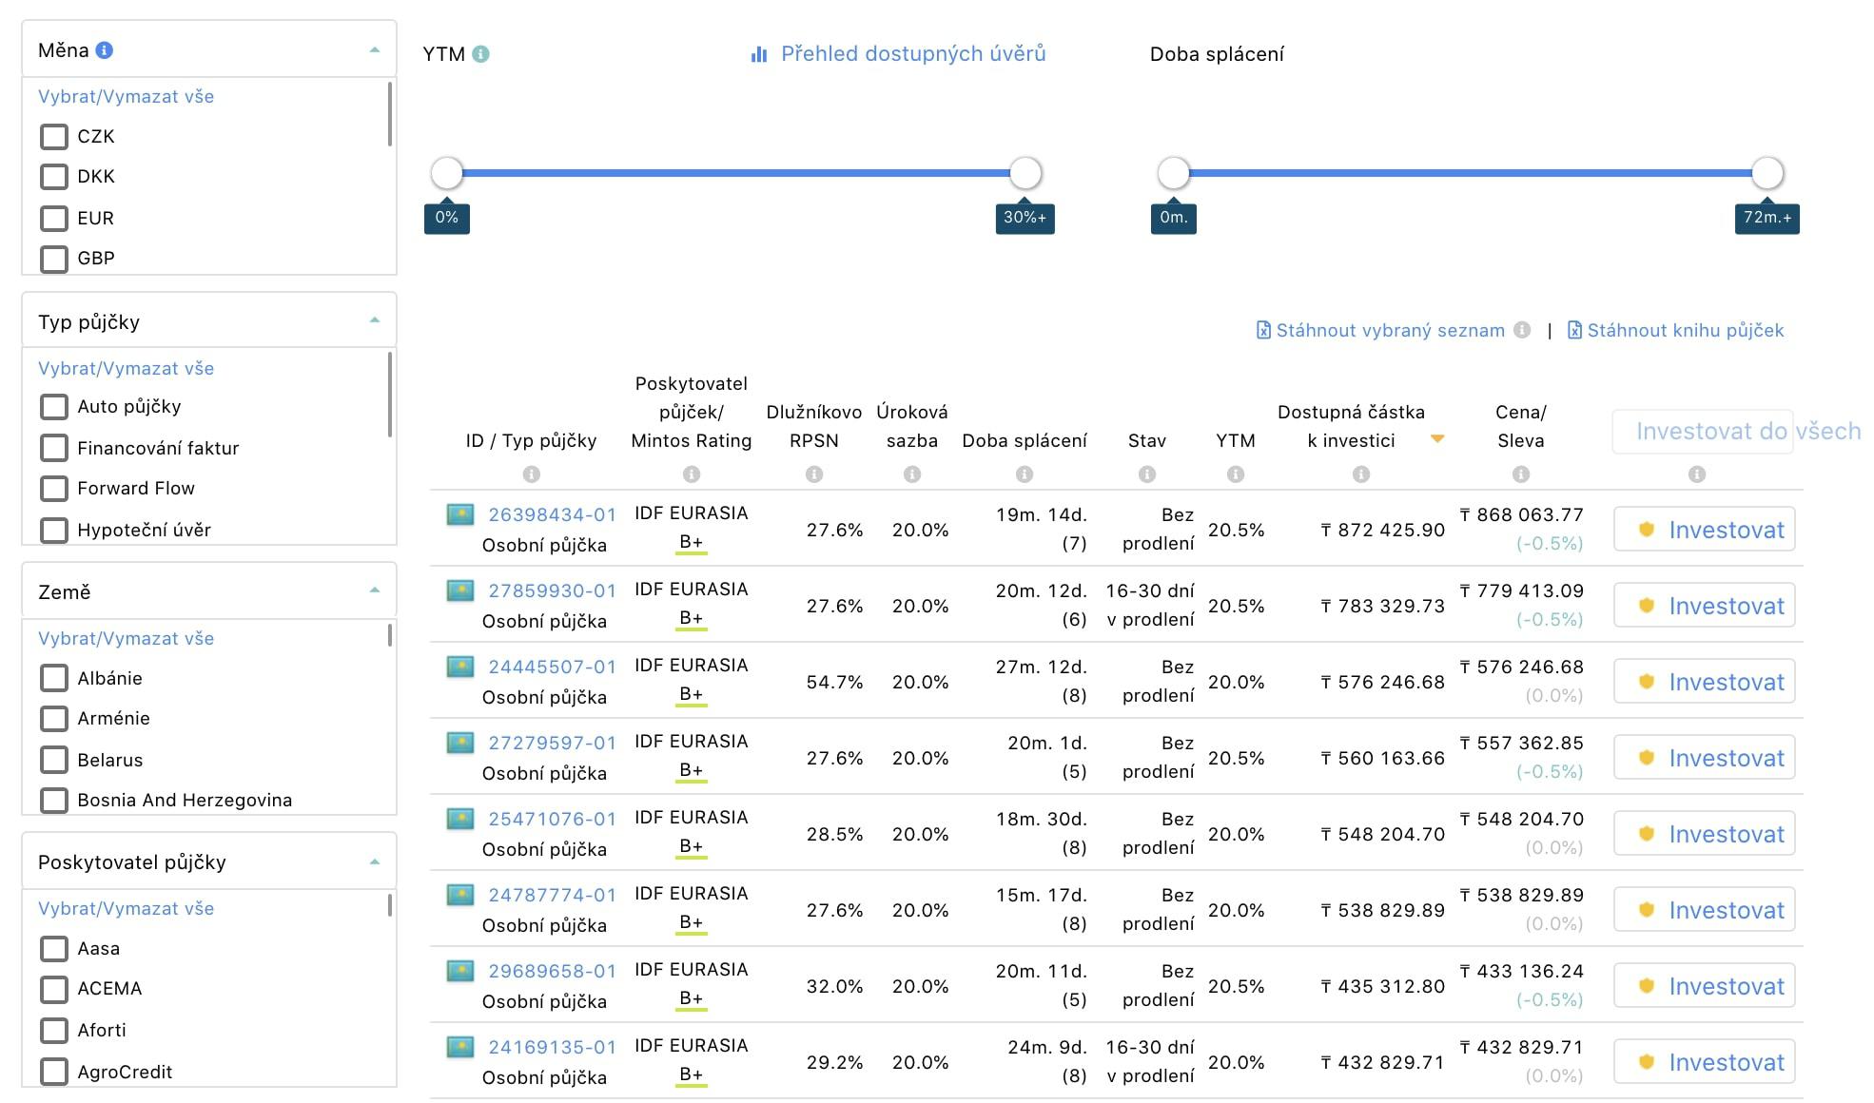Viewport: 1874px width, 1103px height.
Task: Open loan 27859930-01 details link
Action: 552,590
